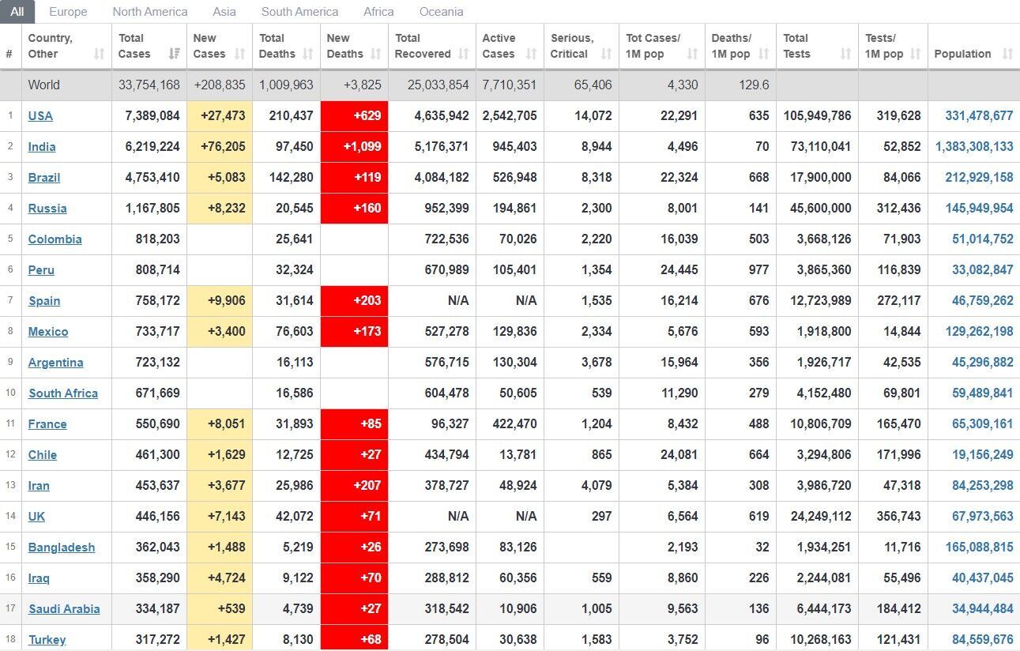The height and width of the screenshot is (651, 1020).
Task: Sort by Total Recovered column arrows
Action: click(463, 54)
